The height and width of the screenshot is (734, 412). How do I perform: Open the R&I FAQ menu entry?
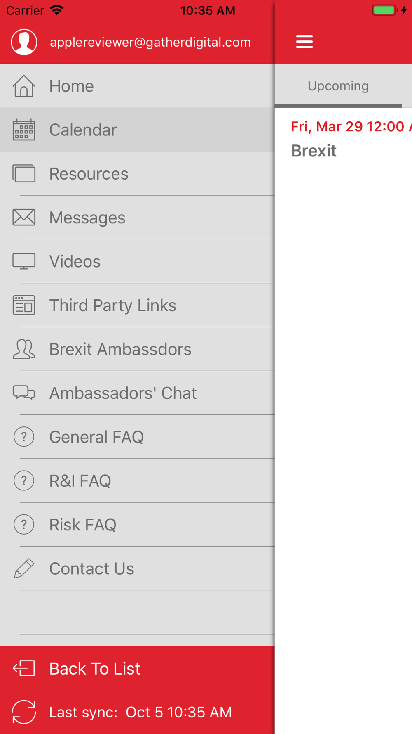(80, 481)
